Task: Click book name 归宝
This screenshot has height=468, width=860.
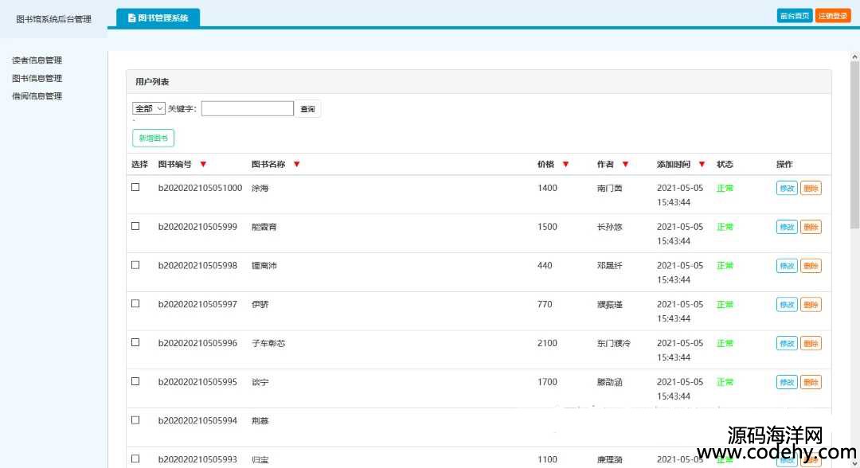Action: 260,460
